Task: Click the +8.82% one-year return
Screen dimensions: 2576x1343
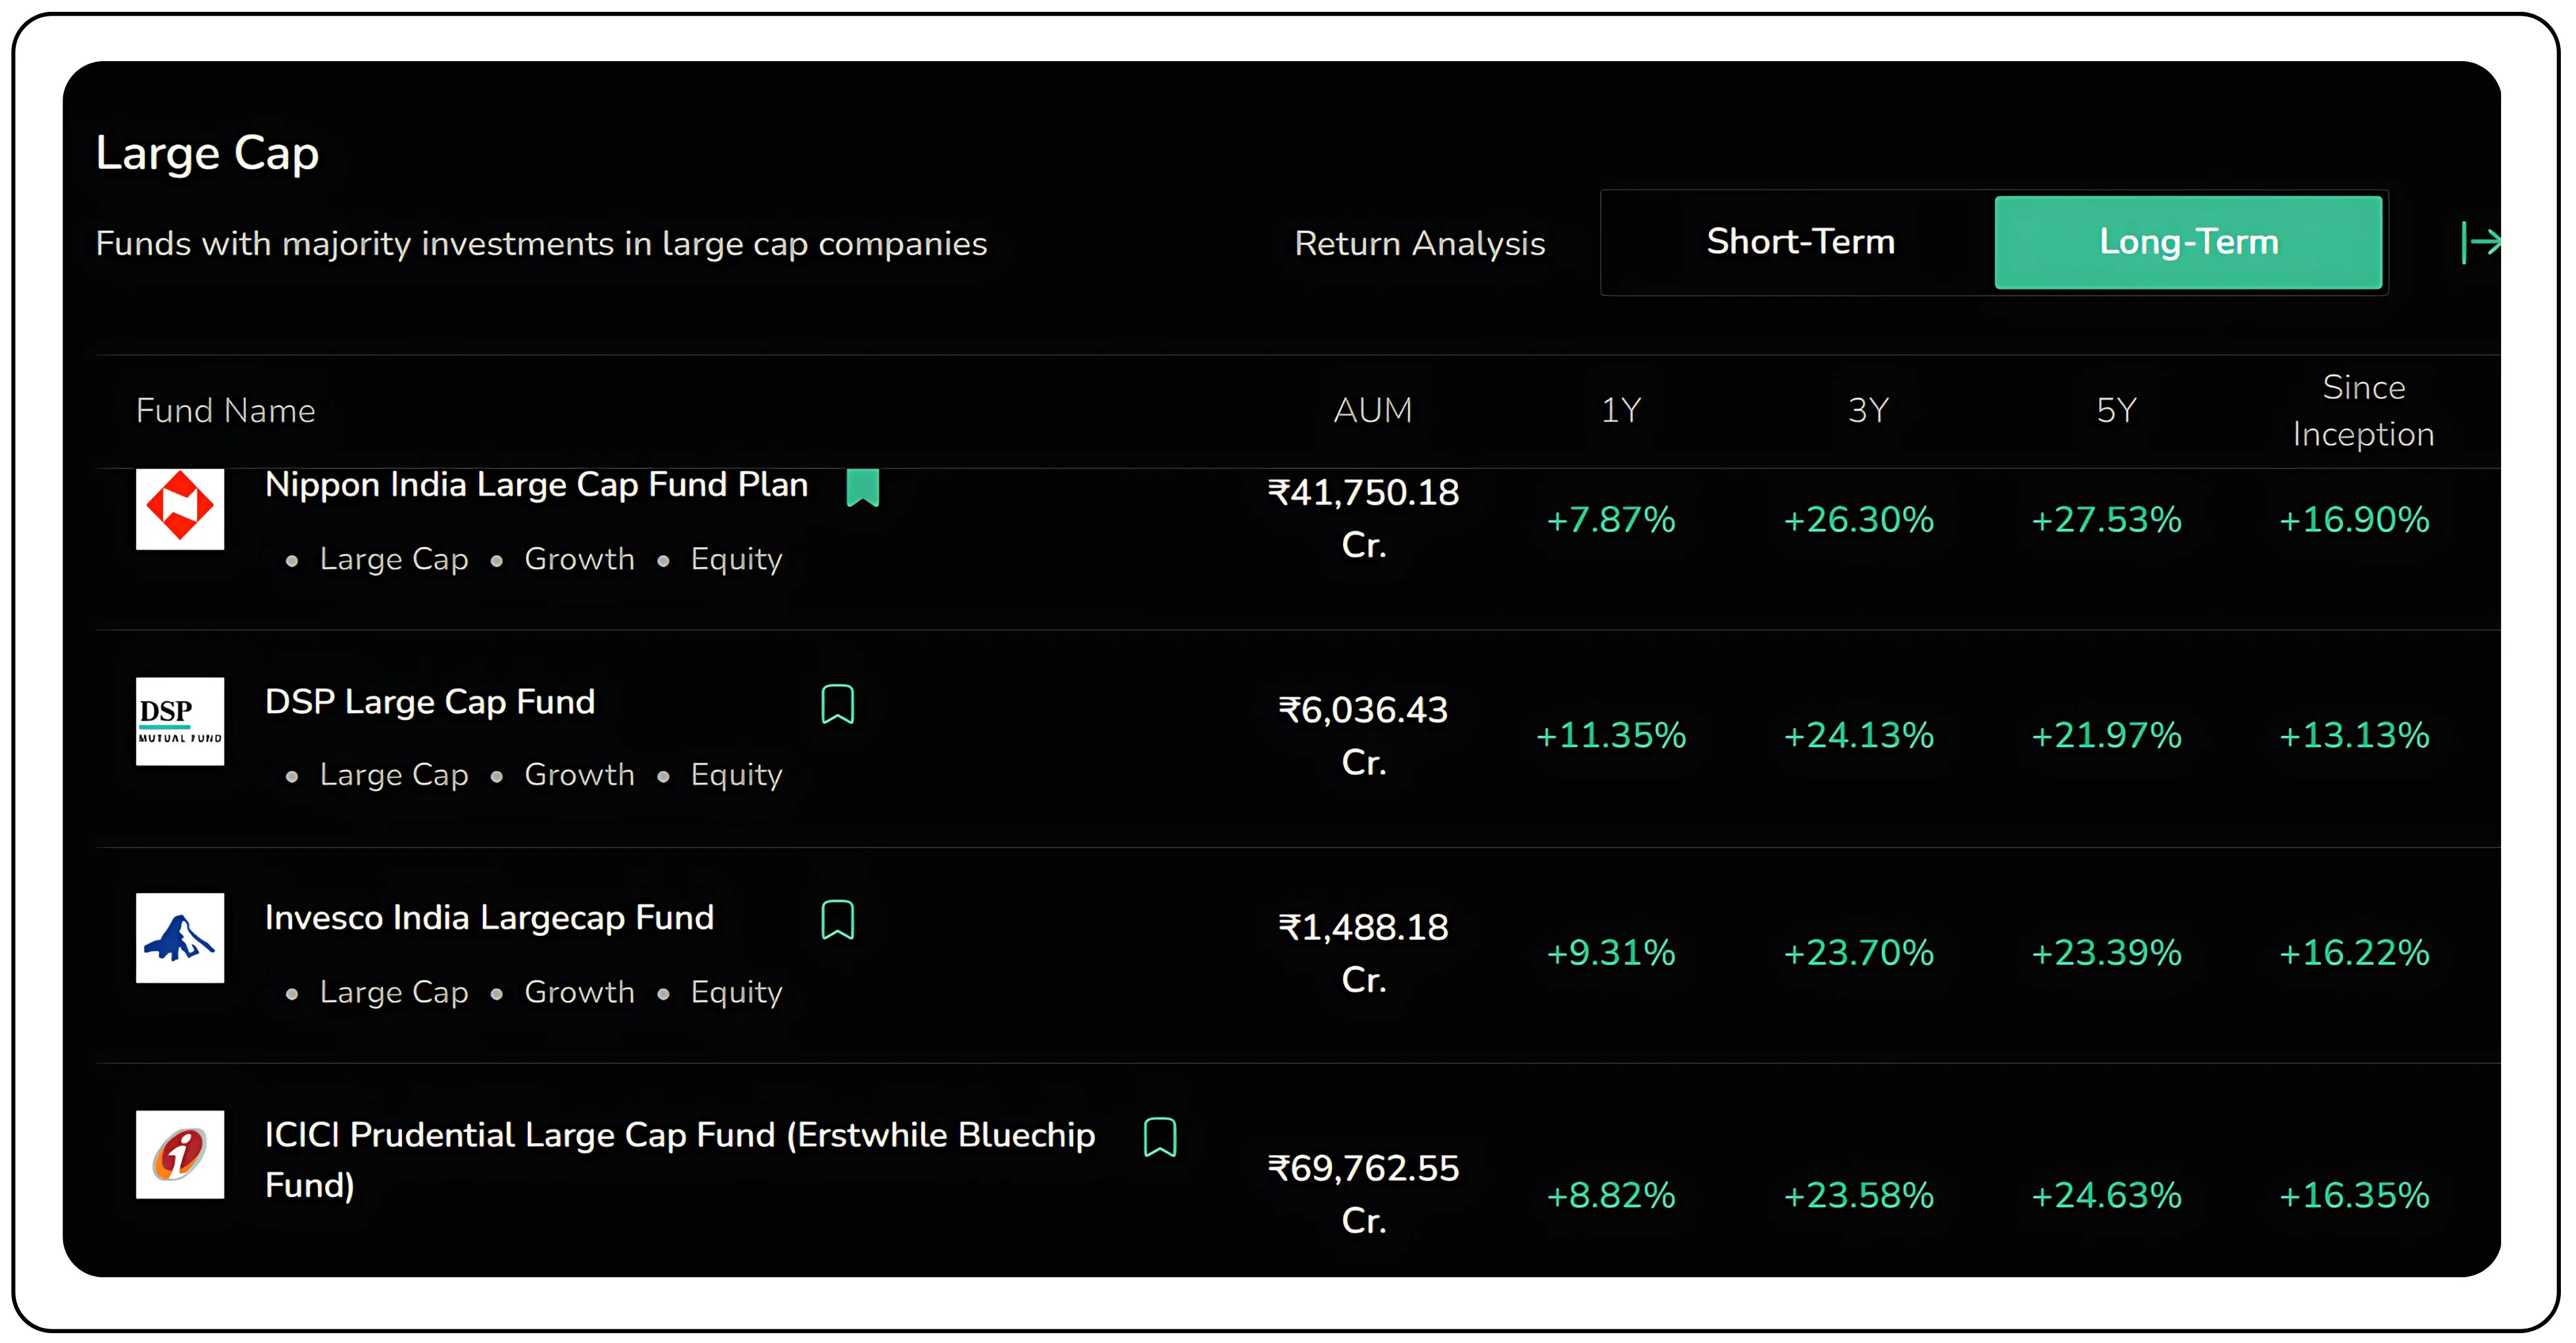Action: pos(1610,1195)
